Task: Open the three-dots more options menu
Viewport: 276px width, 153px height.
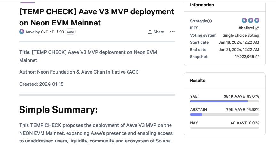Action: click(x=172, y=32)
